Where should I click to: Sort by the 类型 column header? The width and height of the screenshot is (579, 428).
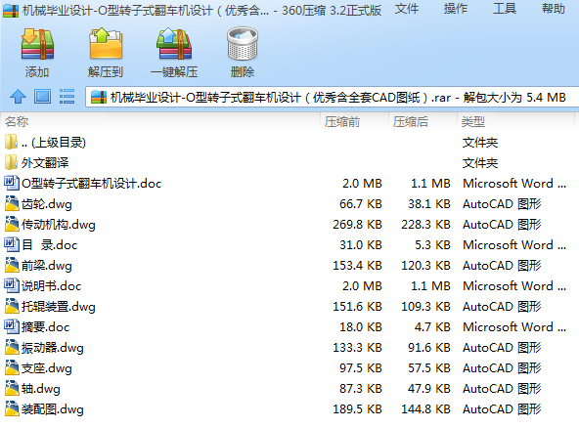(x=472, y=121)
